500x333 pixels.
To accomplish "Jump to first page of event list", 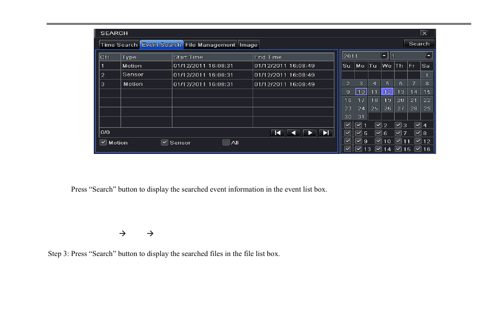I will pyautogui.click(x=277, y=133).
